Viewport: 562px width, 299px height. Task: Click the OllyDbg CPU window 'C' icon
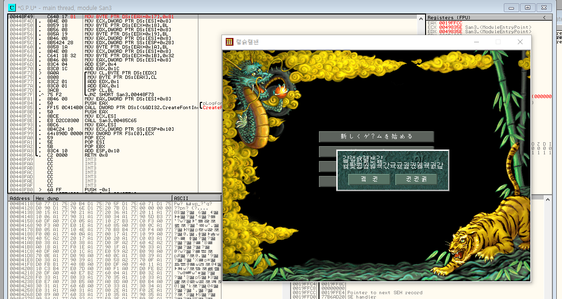coord(12,8)
